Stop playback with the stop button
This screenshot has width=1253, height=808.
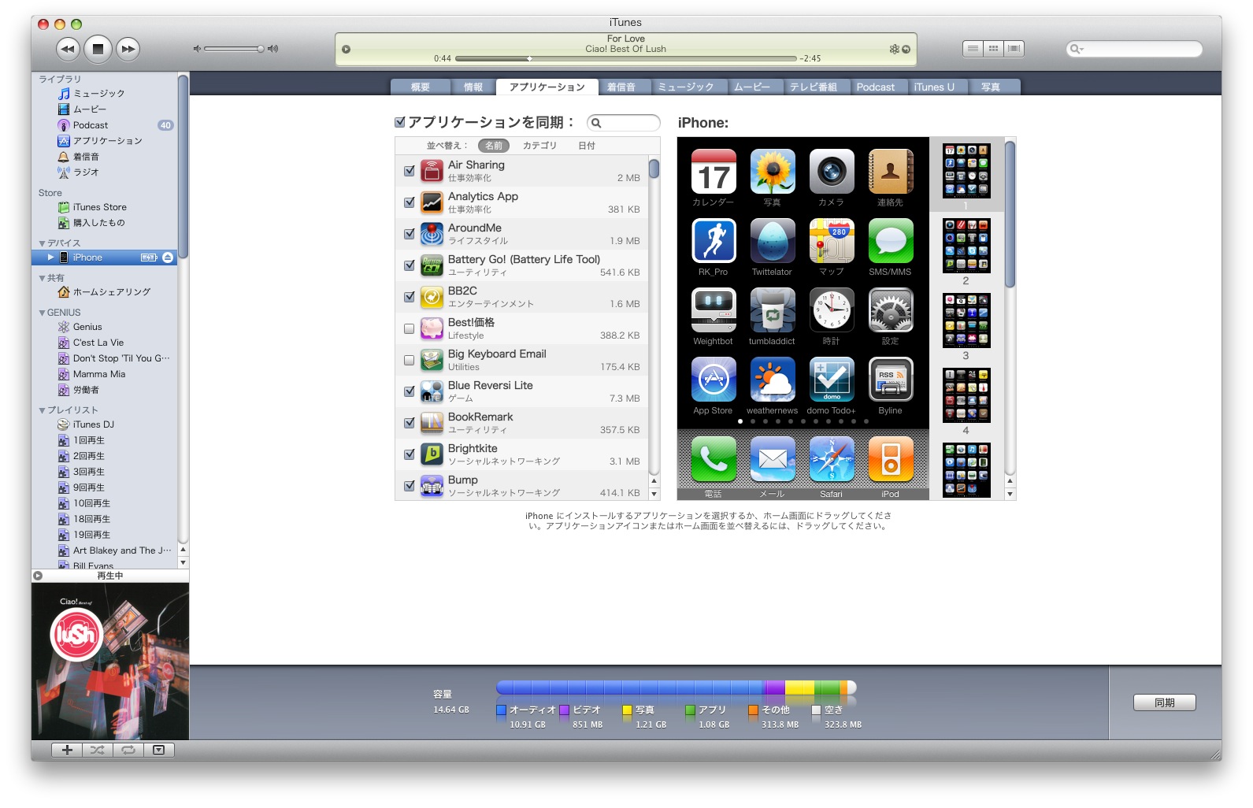pyautogui.click(x=98, y=49)
